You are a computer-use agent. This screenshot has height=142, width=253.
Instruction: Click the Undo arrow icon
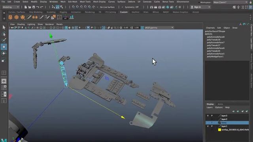point(38,7)
